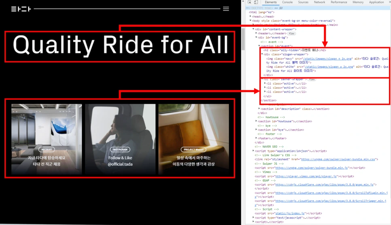
Task: Open the Console tab
Action: [x=287, y=2]
